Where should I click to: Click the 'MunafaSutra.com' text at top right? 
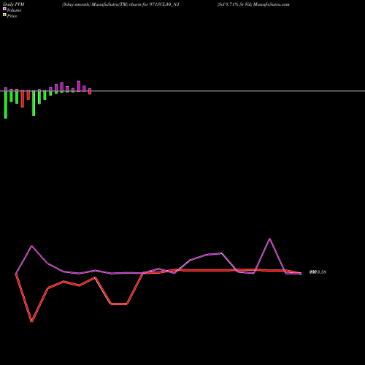272,4
